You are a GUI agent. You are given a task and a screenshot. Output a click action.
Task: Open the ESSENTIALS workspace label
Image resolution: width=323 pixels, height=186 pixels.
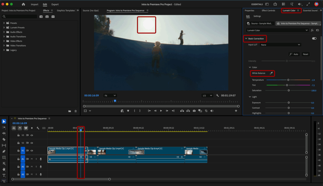coord(257,4)
